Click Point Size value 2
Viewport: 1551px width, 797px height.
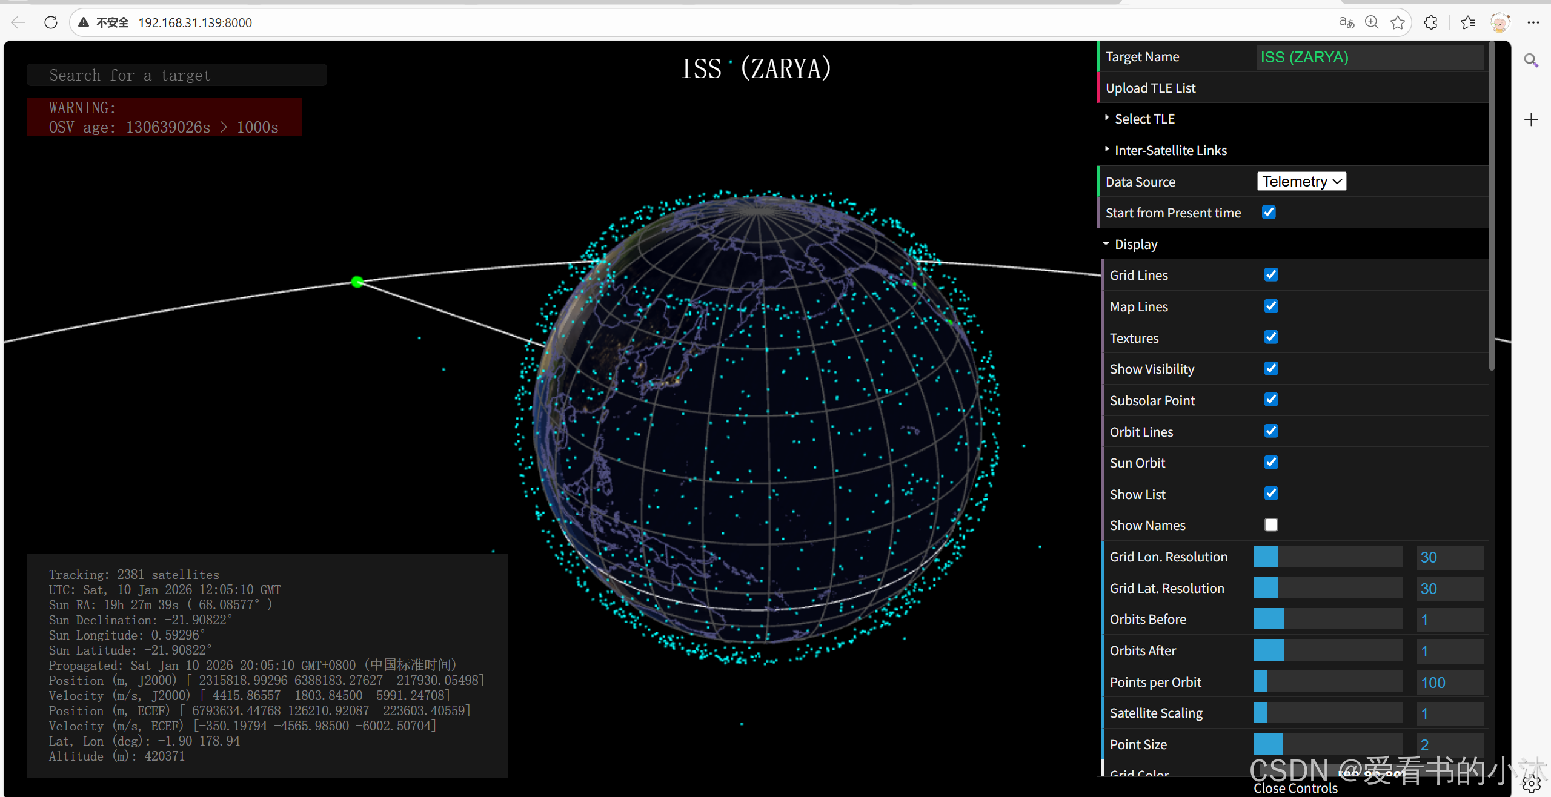click(x=1450, y=744)
